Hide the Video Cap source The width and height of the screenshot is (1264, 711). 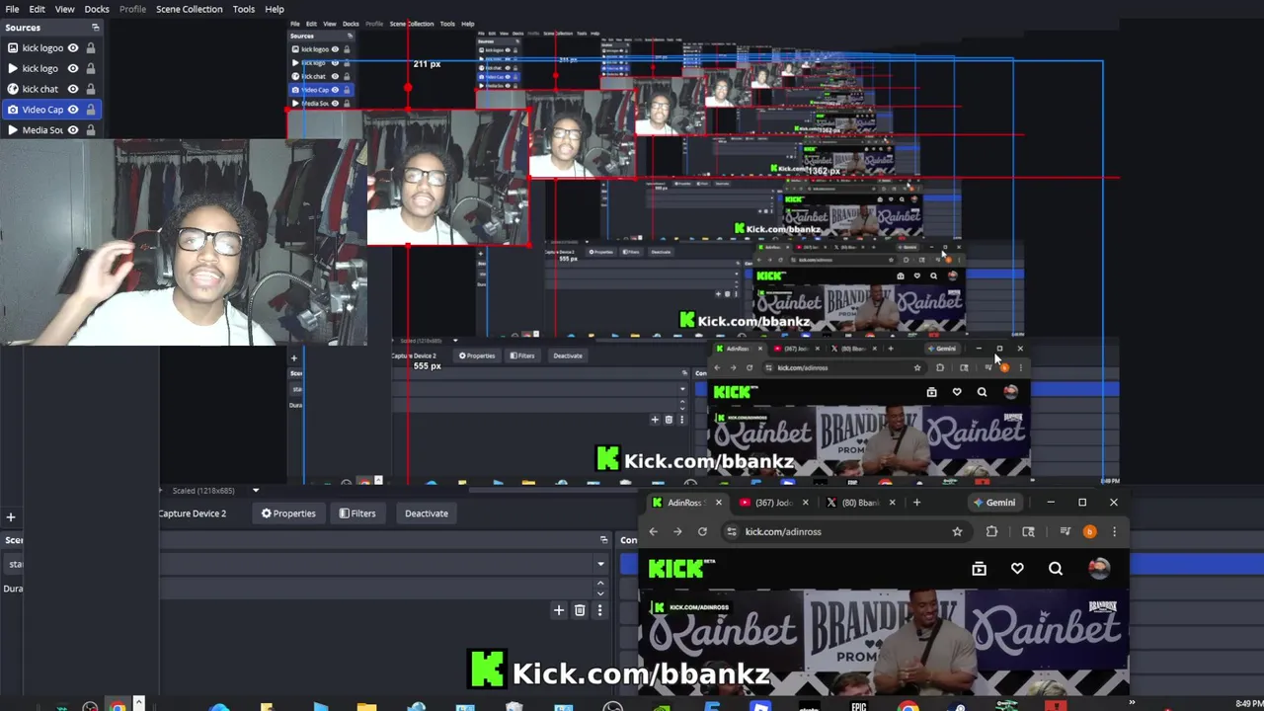72,110
